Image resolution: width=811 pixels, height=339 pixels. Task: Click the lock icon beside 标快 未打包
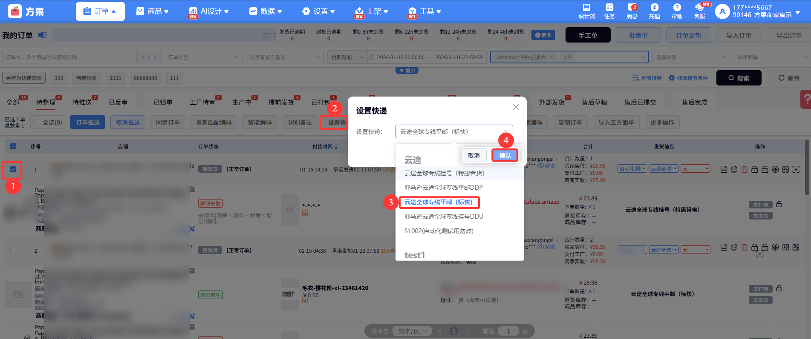(x=779, y=288)
